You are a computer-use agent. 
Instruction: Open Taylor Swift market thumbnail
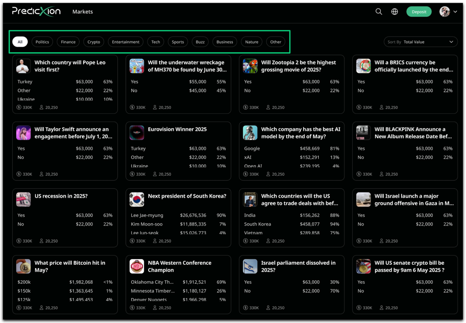23,133
